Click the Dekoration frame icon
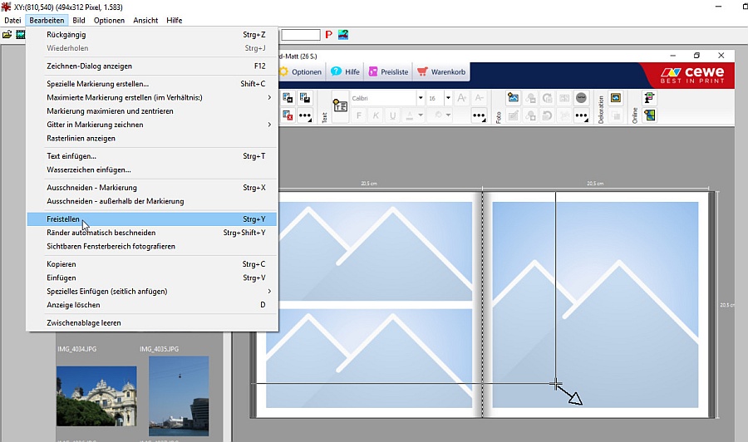 (x=616, y=98)
